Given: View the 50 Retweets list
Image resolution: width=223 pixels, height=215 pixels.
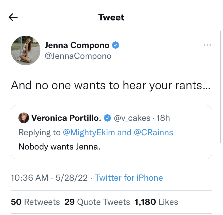Looking at the screenshot, I should 35,202.
